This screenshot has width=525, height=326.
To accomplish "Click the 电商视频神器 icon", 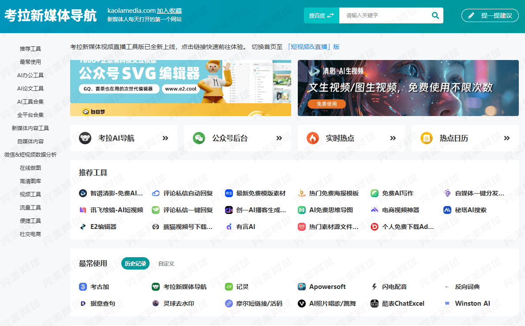I will coord(375,210).
